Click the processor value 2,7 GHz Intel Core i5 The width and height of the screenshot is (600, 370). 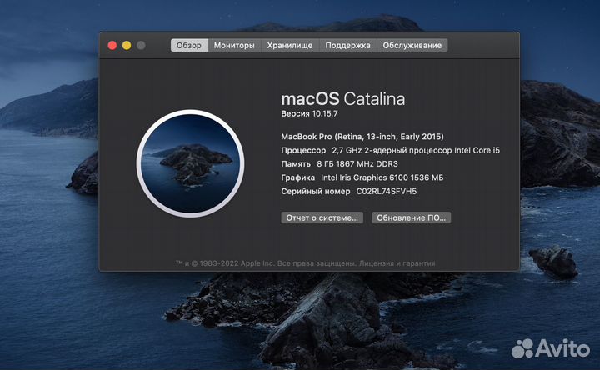(416, 150)
